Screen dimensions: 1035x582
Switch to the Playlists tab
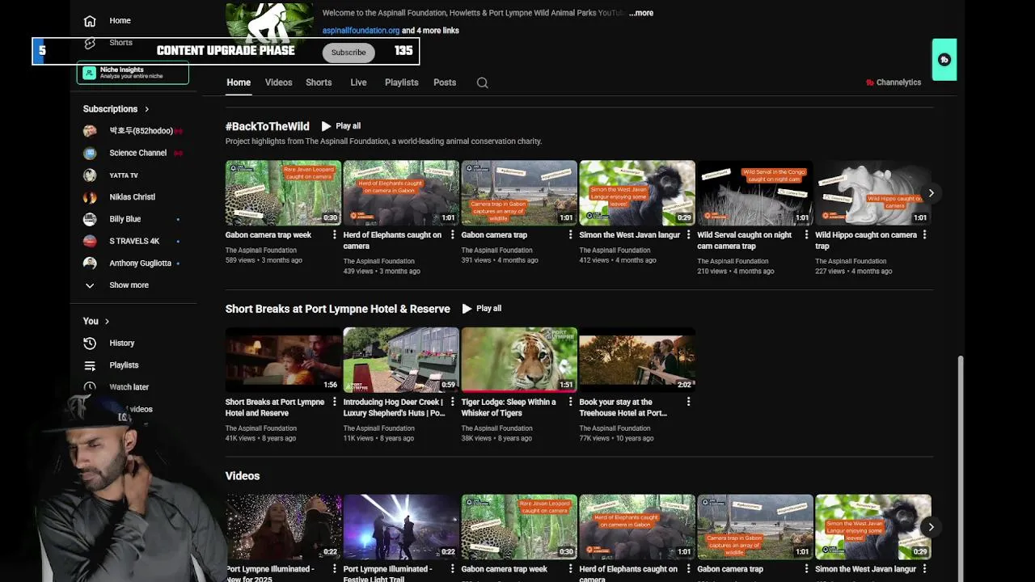pyautogui.click(x=401, y=82)
